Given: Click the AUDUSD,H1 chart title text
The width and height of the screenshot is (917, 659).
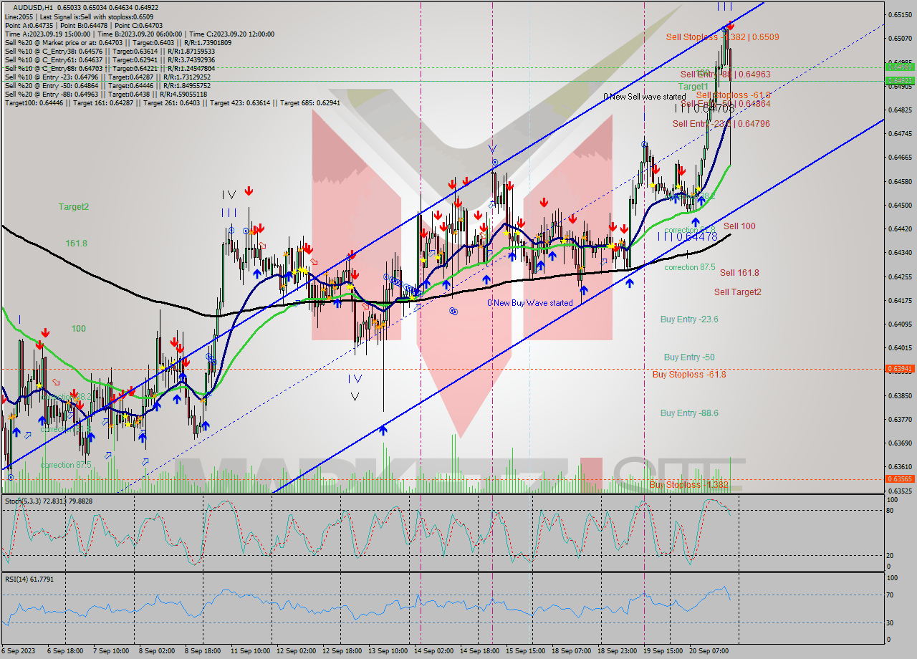Looking at the screenshot, I should [x=34, y=7].
